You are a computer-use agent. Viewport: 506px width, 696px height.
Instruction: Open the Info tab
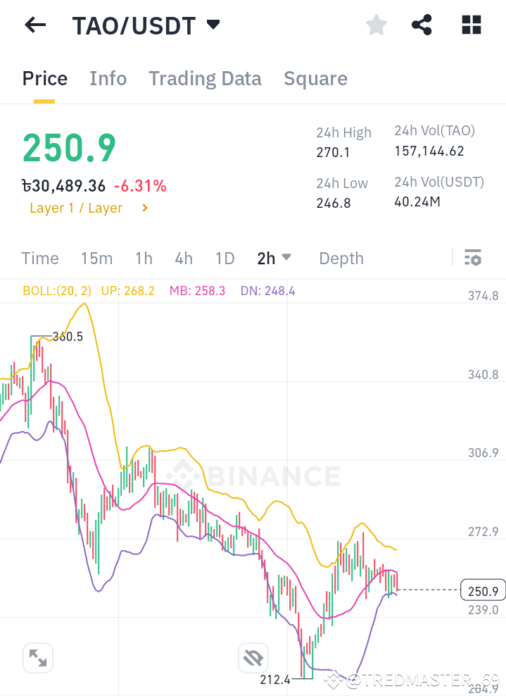(x=108, y=78)
